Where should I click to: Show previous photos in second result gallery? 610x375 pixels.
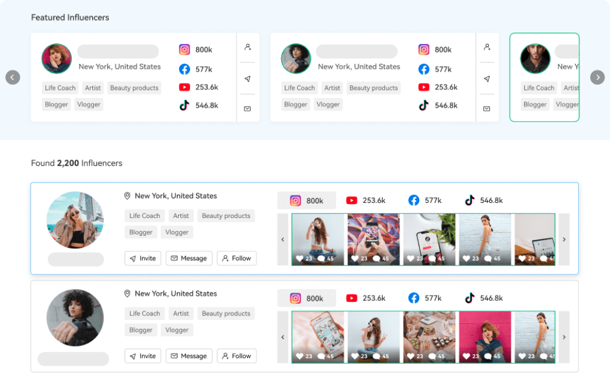coord(283,337)
